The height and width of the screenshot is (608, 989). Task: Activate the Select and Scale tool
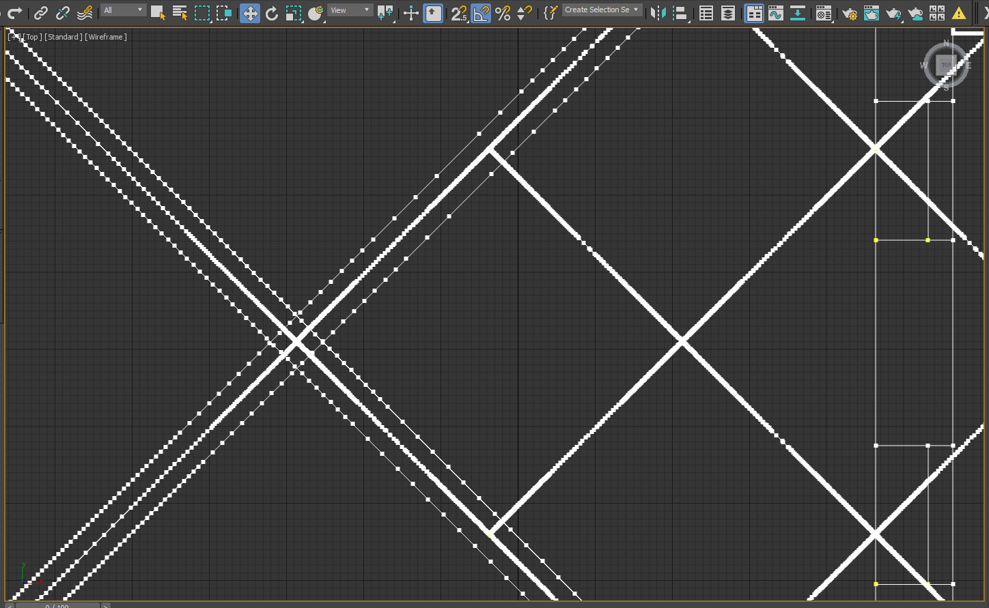pos(294,12)
